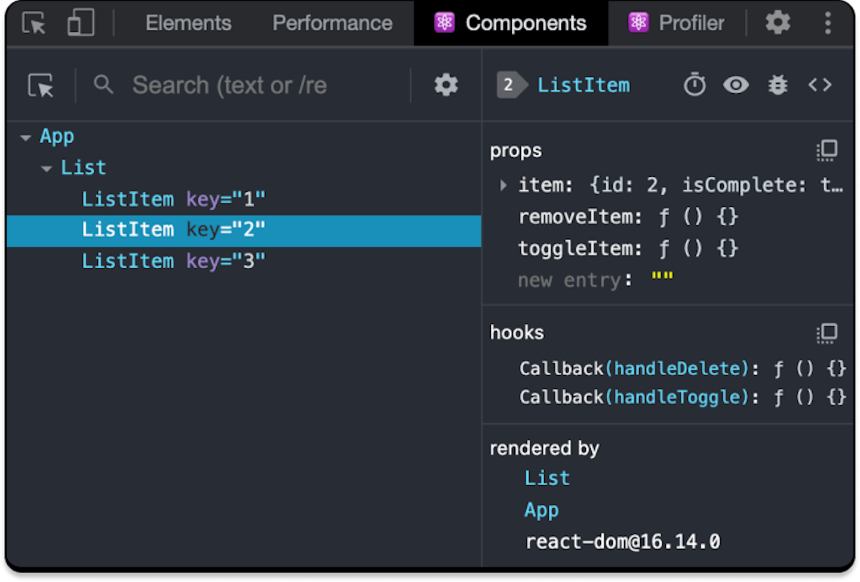Click the inspect element picker in DevTools toolbar
This screenshot has height=582, width=860.
coord(33,23)
